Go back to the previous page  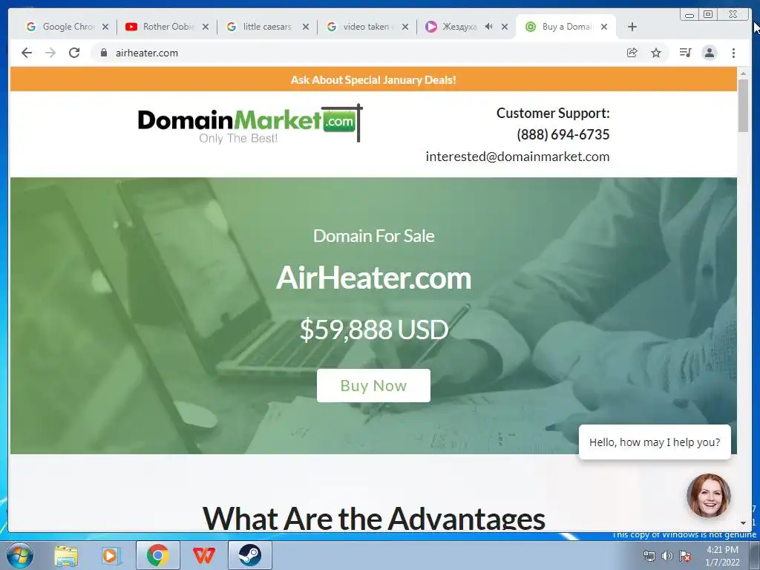27,53
